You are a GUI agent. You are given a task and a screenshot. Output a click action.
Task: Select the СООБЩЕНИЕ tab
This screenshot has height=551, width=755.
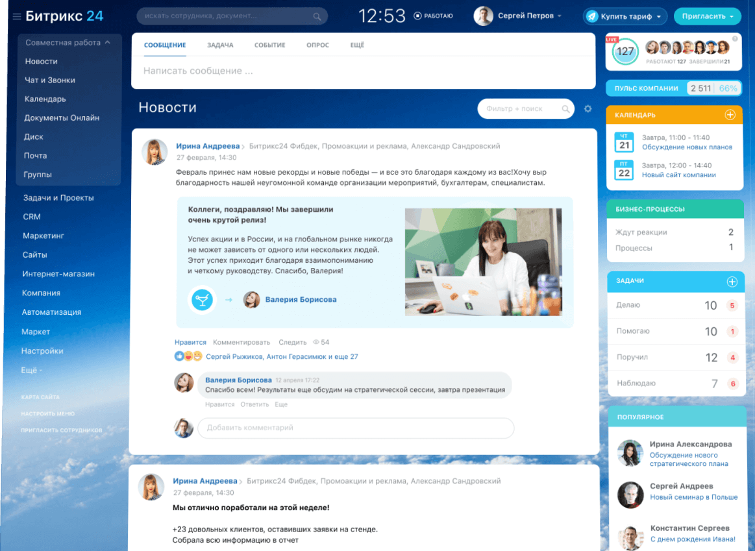[165, 45]
